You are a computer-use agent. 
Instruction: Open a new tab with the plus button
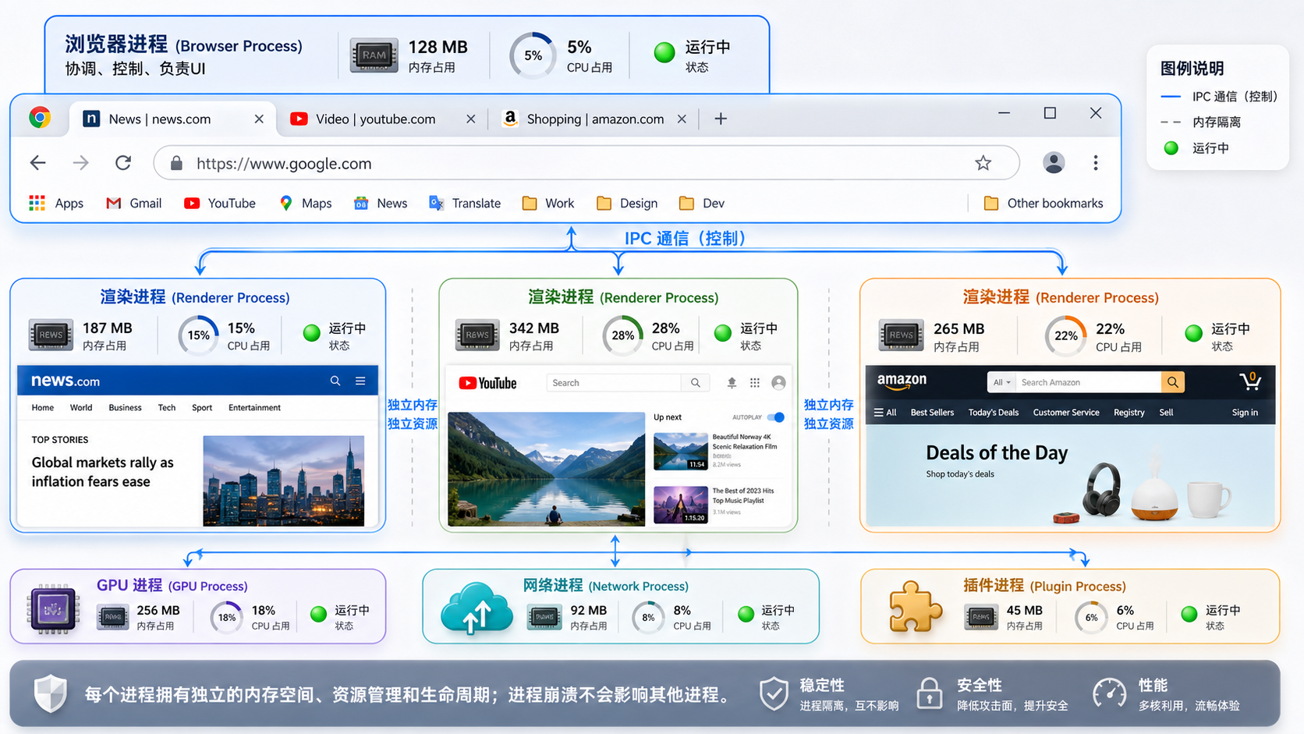(721, 119)
